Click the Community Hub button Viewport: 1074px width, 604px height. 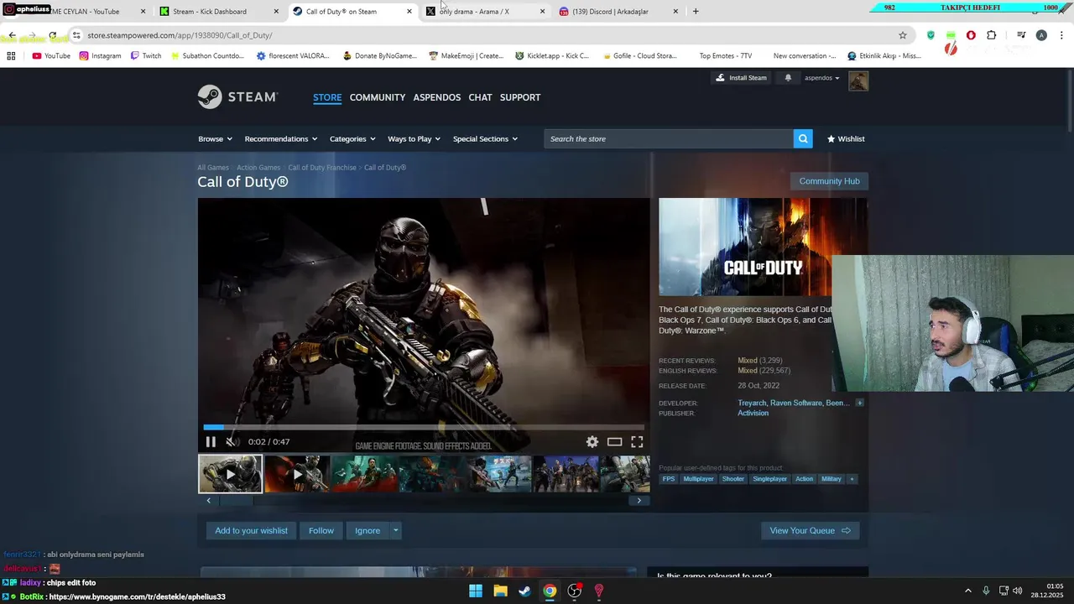(829, 181)
